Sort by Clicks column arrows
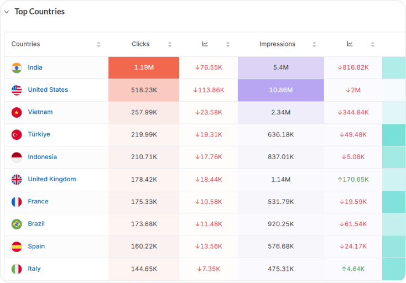 (170, 44)
